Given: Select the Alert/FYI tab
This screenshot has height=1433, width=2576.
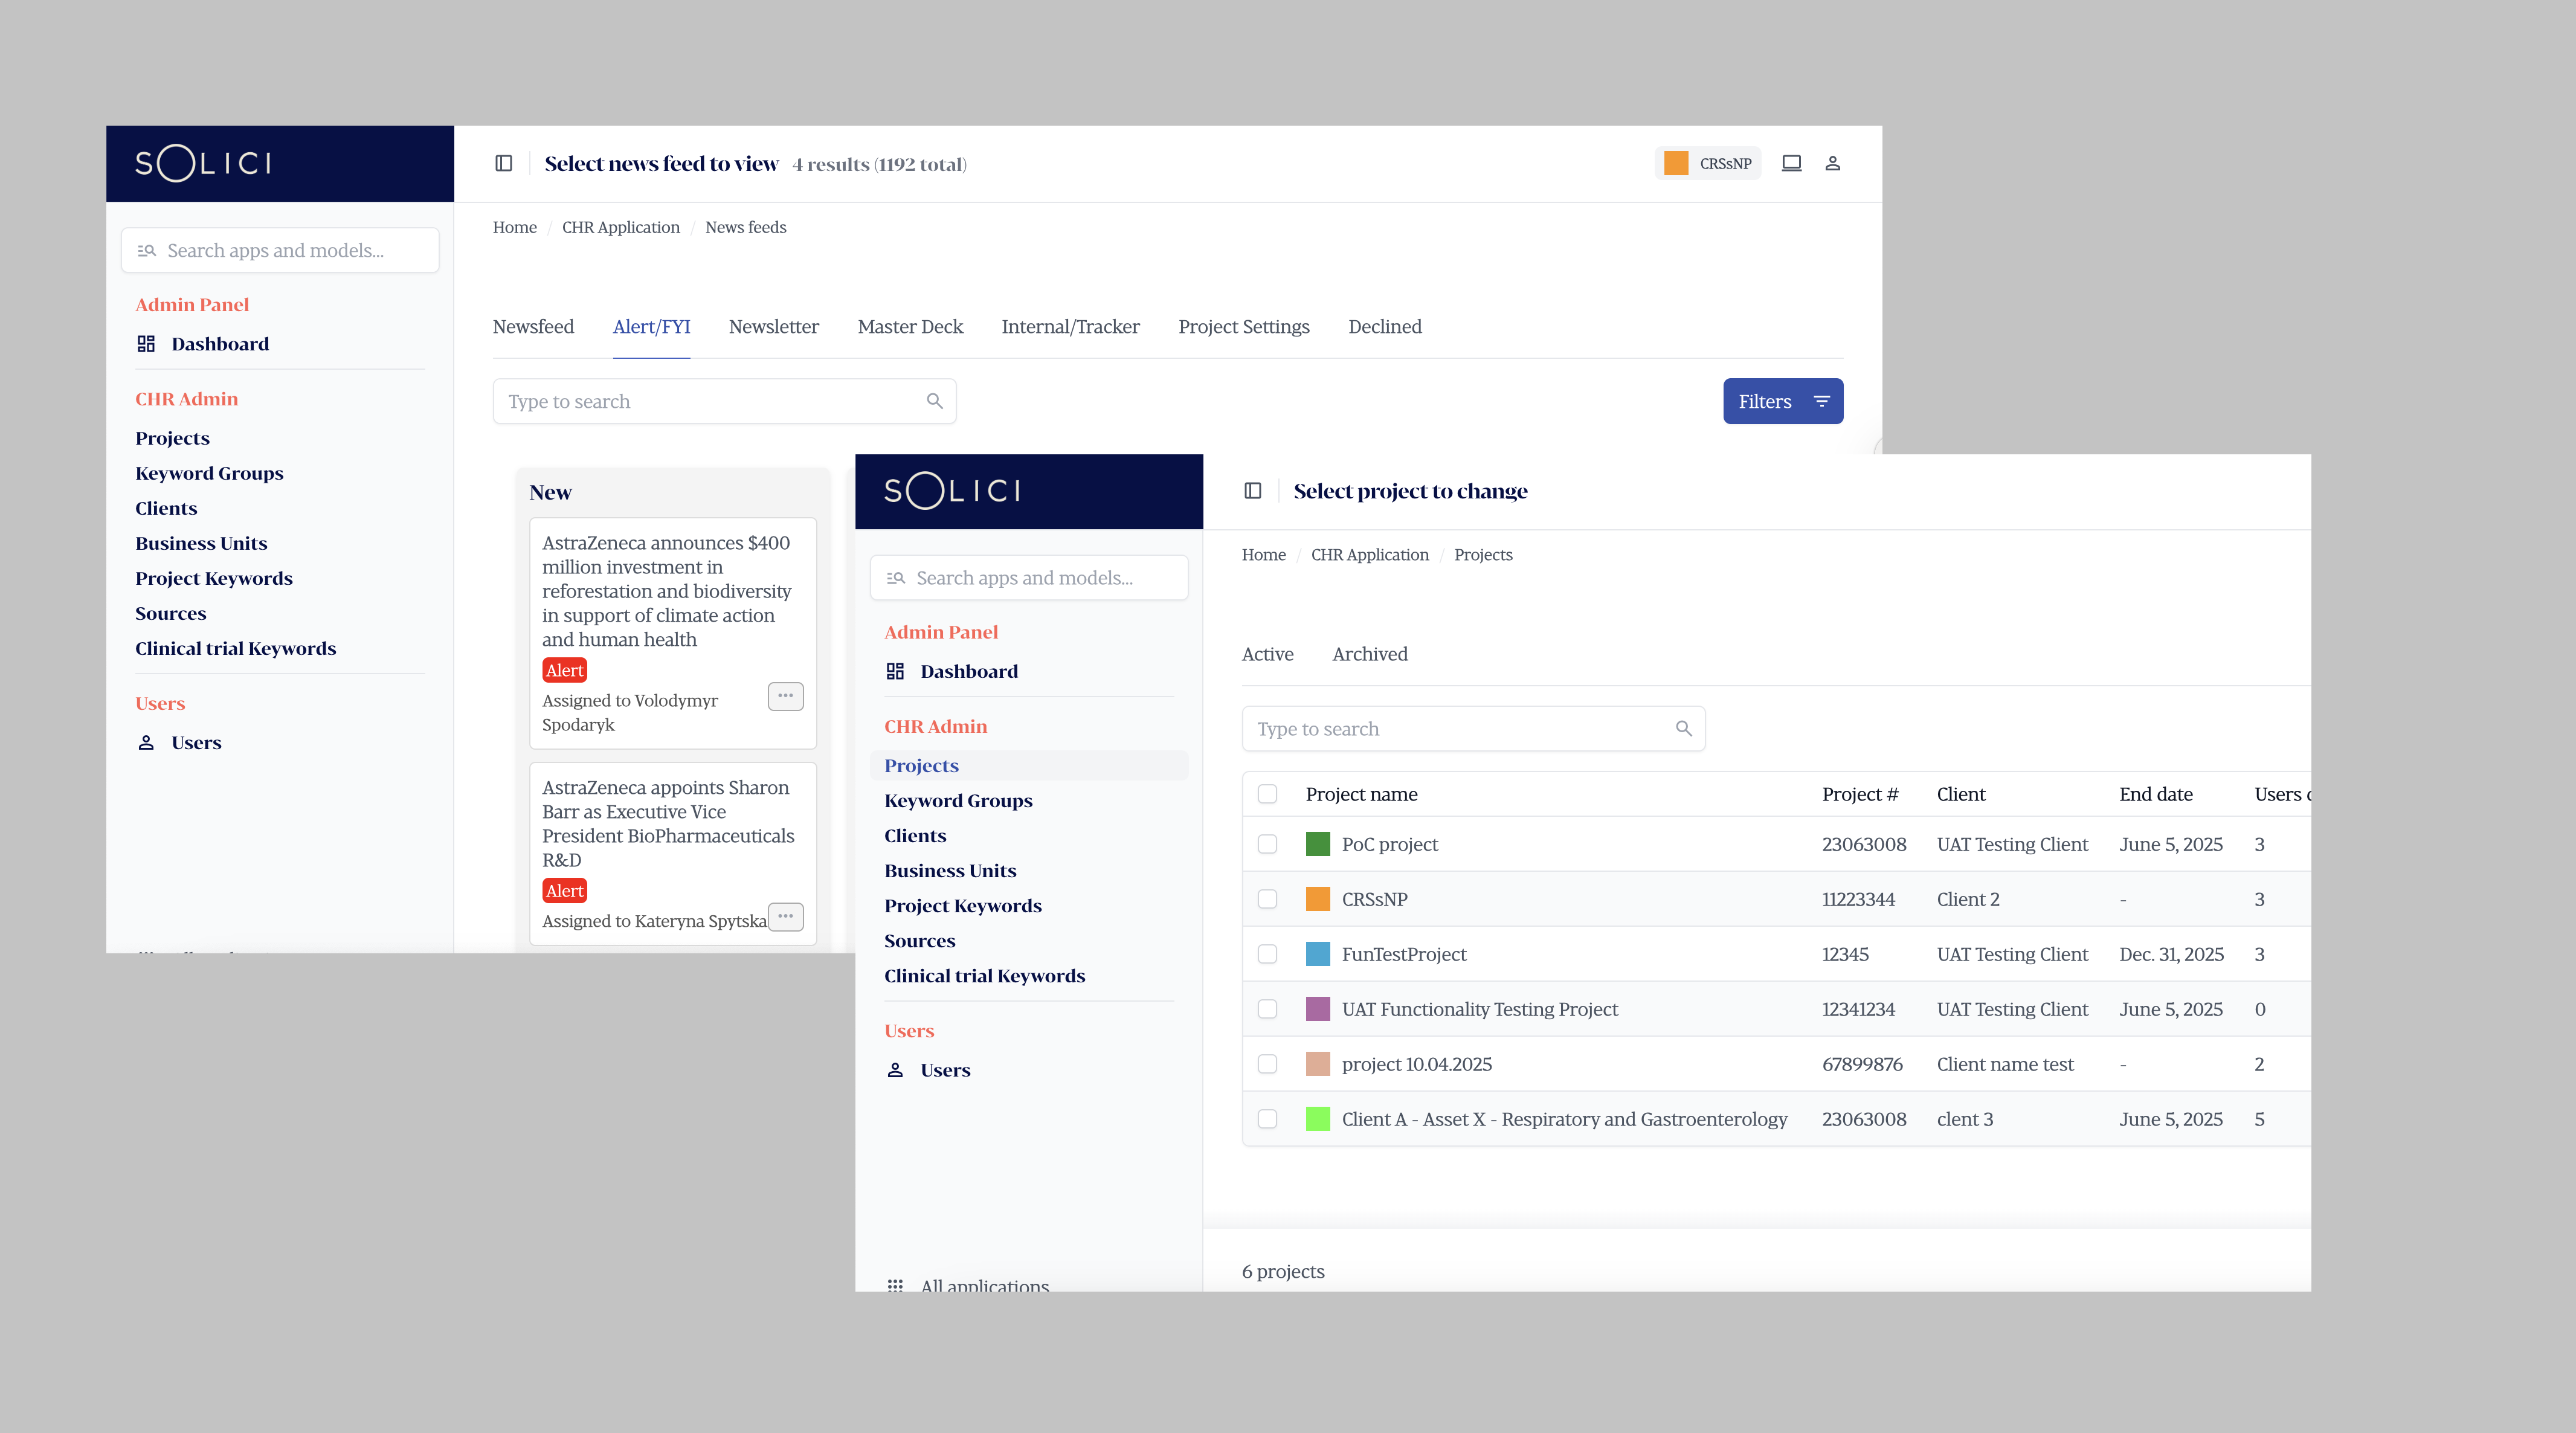Looking at the screenshot, I should (651, 327).
